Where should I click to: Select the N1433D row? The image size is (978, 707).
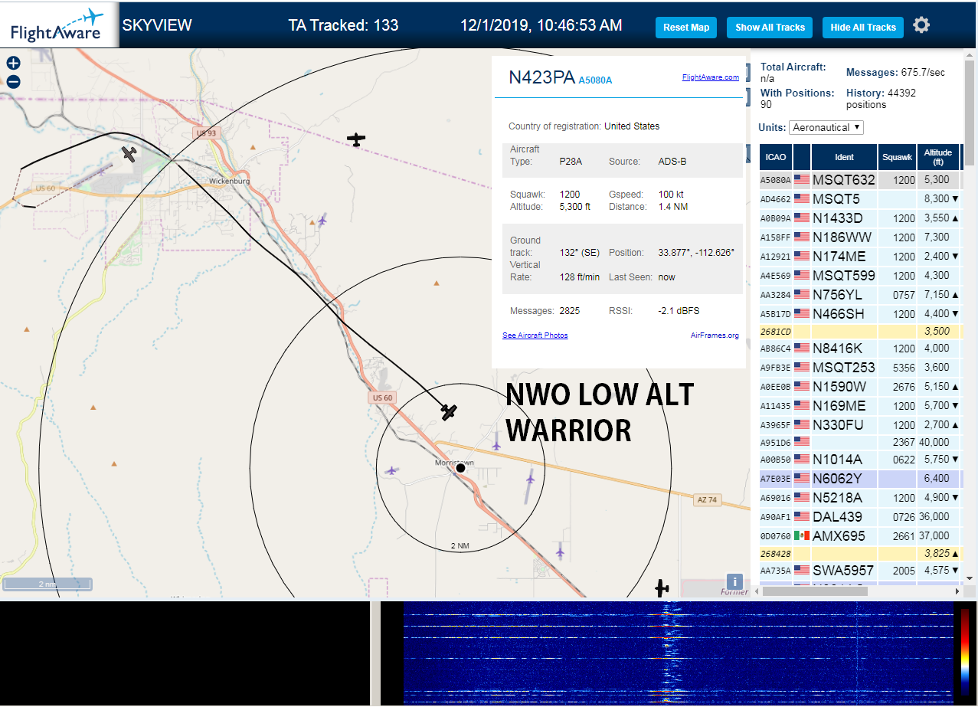point(861,218)
